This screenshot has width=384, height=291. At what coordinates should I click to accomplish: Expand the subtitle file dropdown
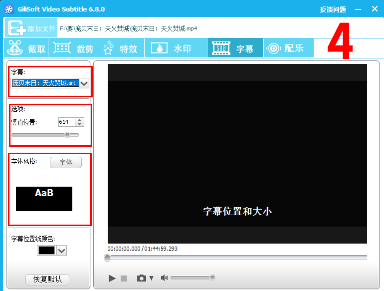click(84, 83)
